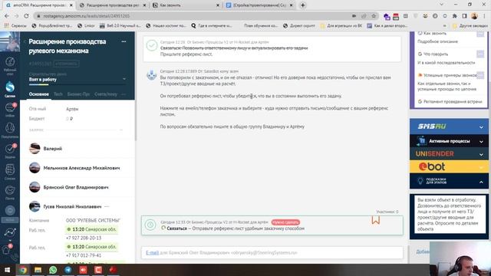Expand the ebot widget
Viewport: 491px width, 276px height.
[x=449, y=167]
